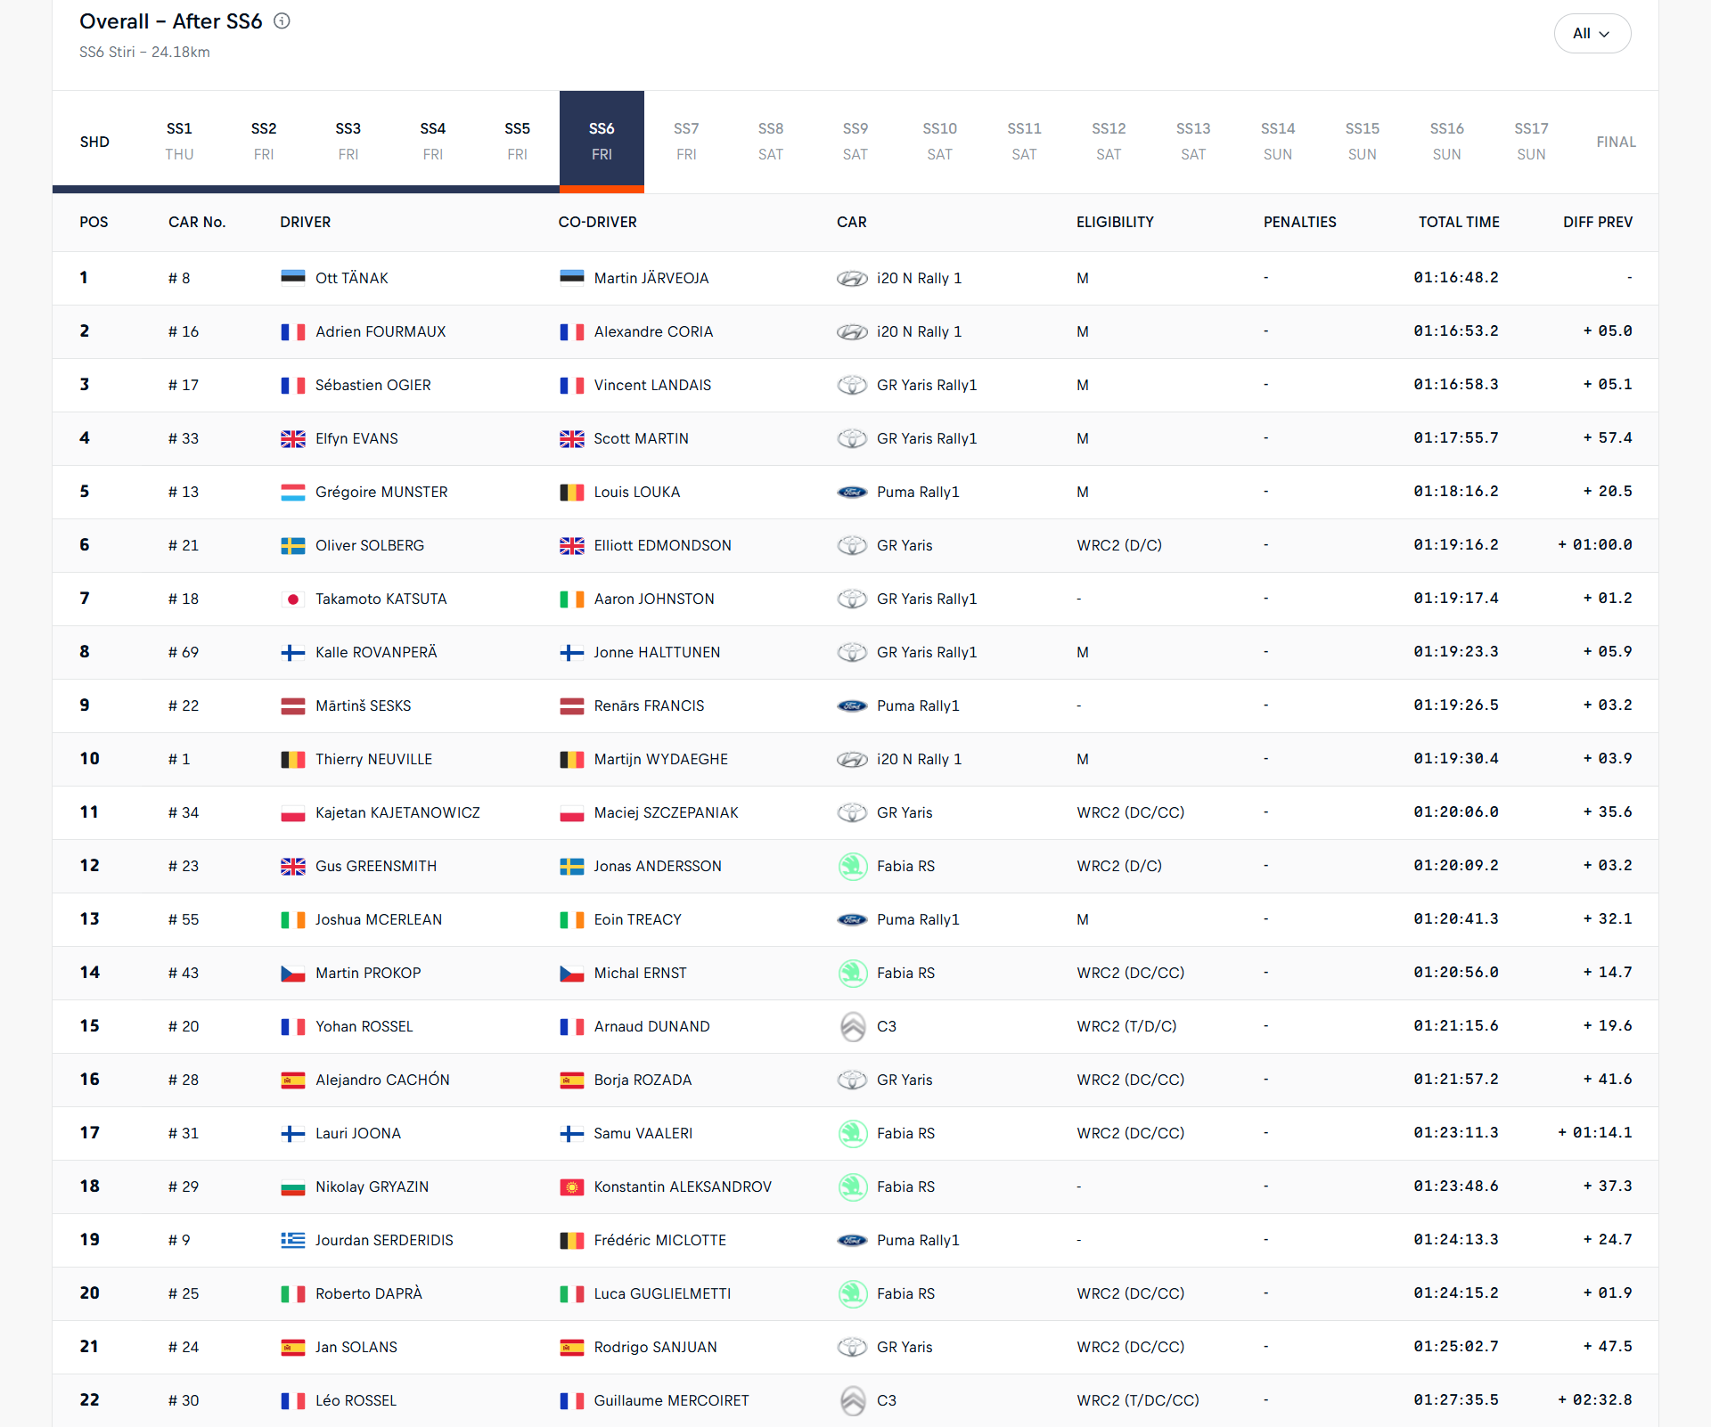Click Swedish flag next to Oliver Solberg
Screen dimensions: 1711x1427
tap(292, 546)
